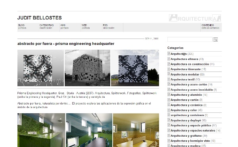The height and width of the screenshot is (147, 238).
Task: Click the black-and-white construction site photo
Action: (x=87, y=68)
